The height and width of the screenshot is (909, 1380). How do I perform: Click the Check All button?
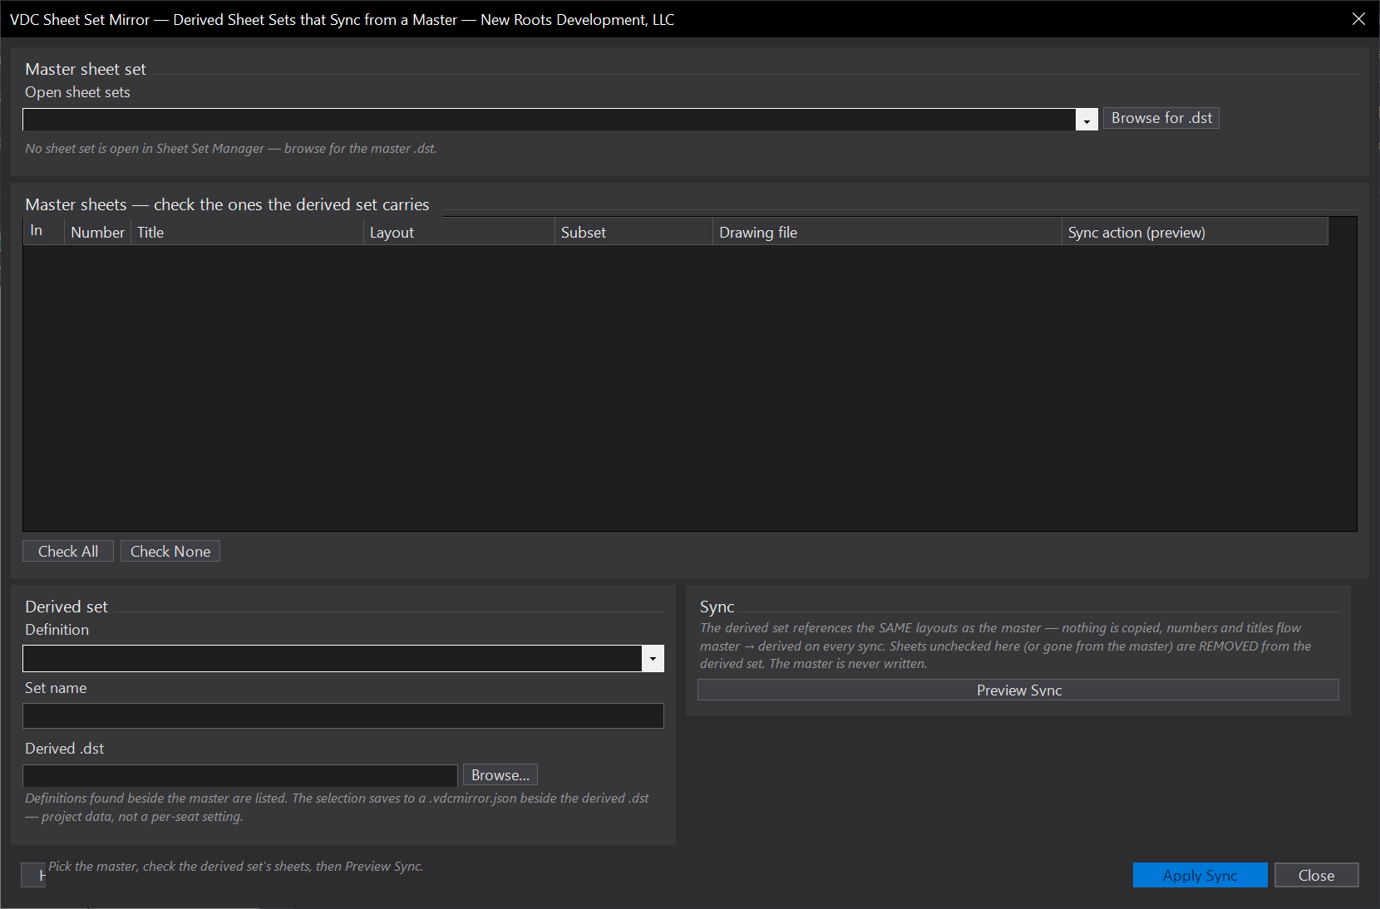tap(68, 551)
